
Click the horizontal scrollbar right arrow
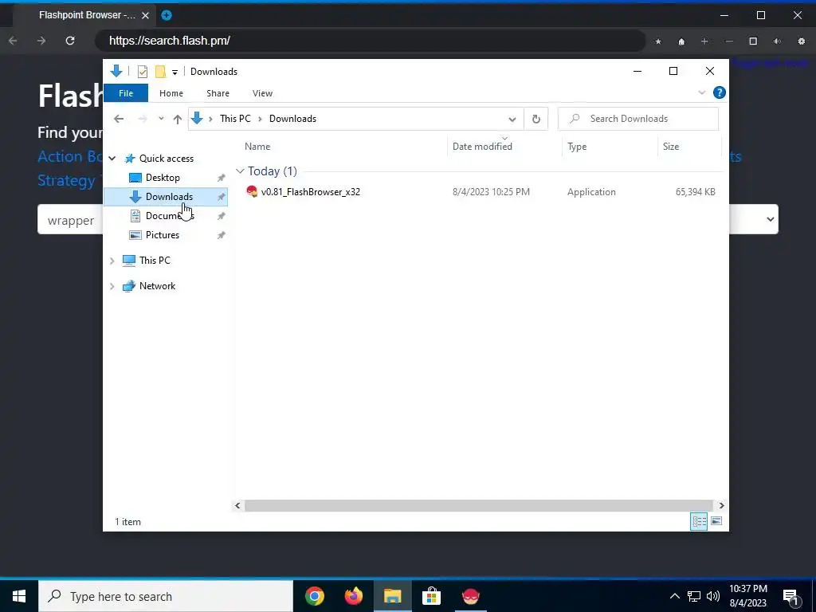[x=721, y=505]
